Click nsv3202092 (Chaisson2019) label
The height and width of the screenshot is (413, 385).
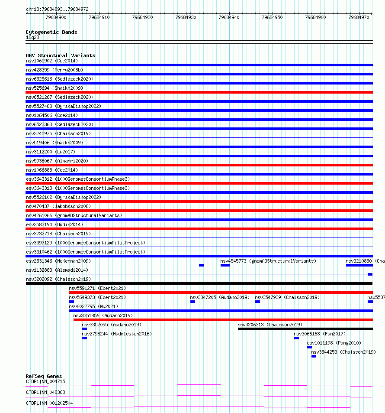[x=58, y=279]
